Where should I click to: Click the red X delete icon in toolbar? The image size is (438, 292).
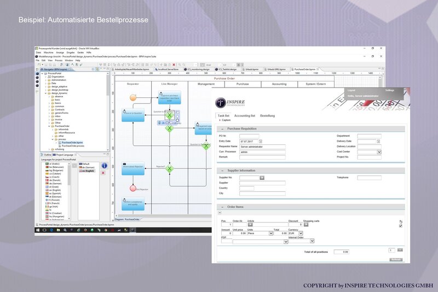coord(174,65)
